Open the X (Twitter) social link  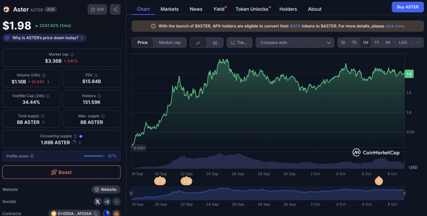point(98,201)
